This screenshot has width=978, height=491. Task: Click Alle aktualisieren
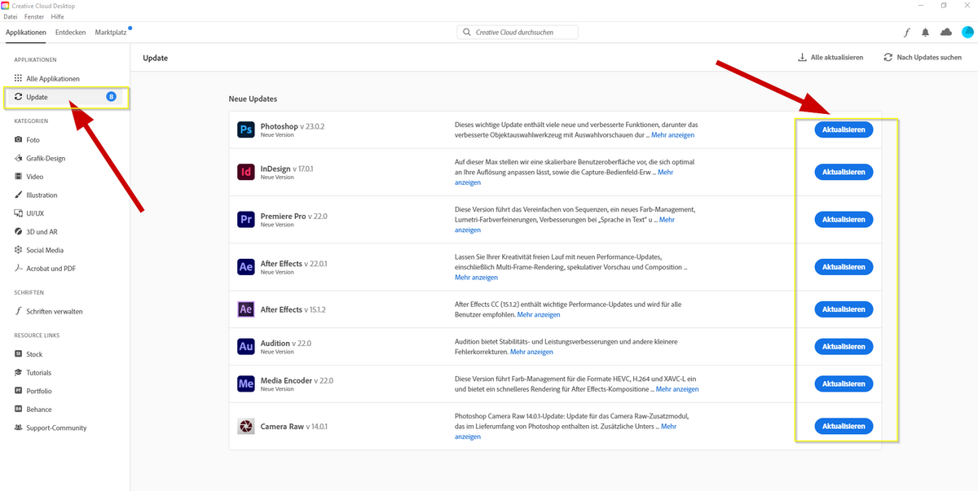click(830, 58)
